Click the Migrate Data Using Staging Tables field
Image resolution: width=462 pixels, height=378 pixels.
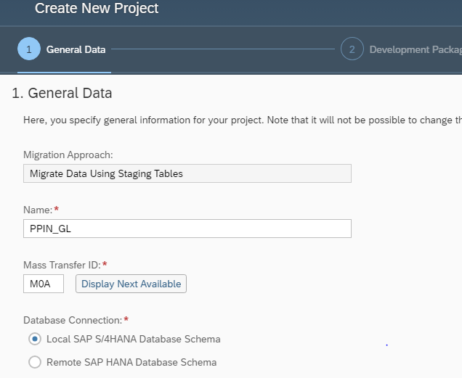(187, 173)
